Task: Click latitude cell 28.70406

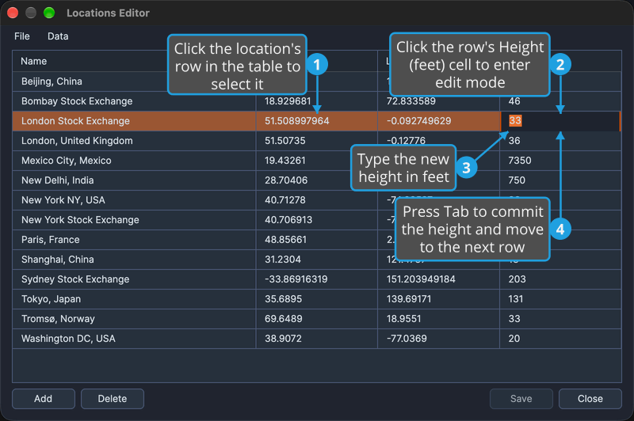Action: [316, 180]
